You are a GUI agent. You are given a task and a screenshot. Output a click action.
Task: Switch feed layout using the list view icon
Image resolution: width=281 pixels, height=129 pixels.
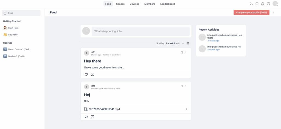(188, 43)
